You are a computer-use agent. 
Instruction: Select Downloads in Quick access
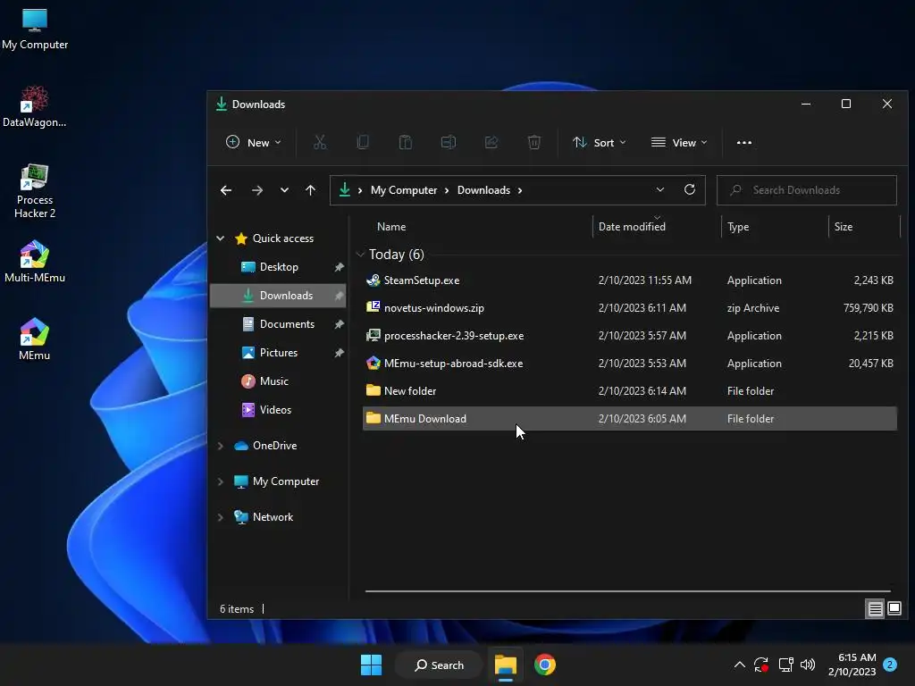(278, 295)
